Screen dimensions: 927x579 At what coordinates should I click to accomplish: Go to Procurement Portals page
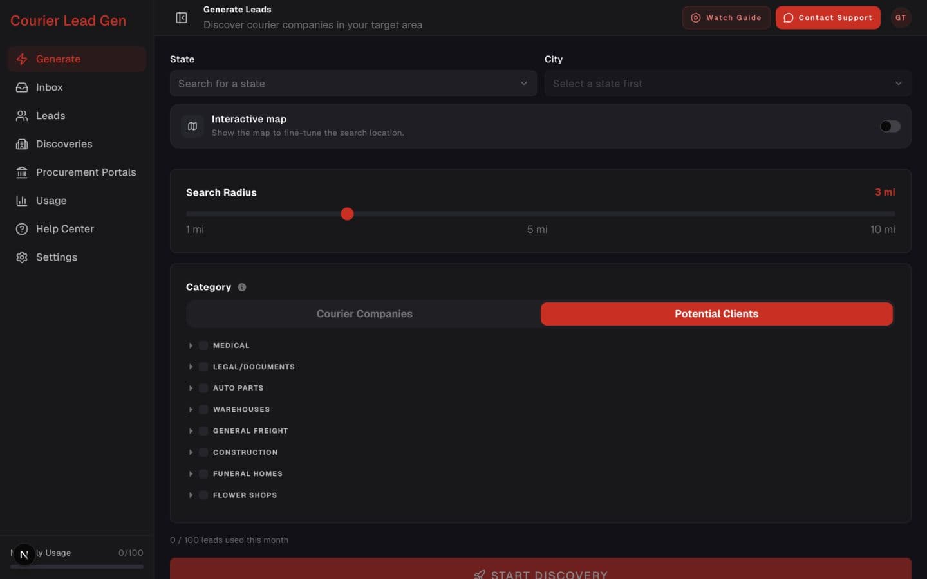[77, 172]
